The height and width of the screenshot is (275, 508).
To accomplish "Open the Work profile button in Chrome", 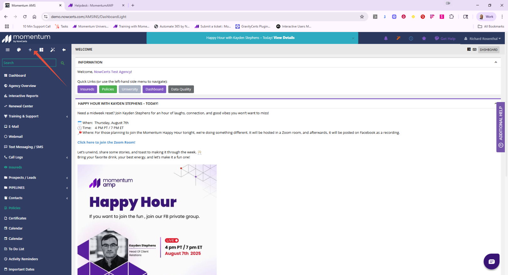I will point(486,17).
